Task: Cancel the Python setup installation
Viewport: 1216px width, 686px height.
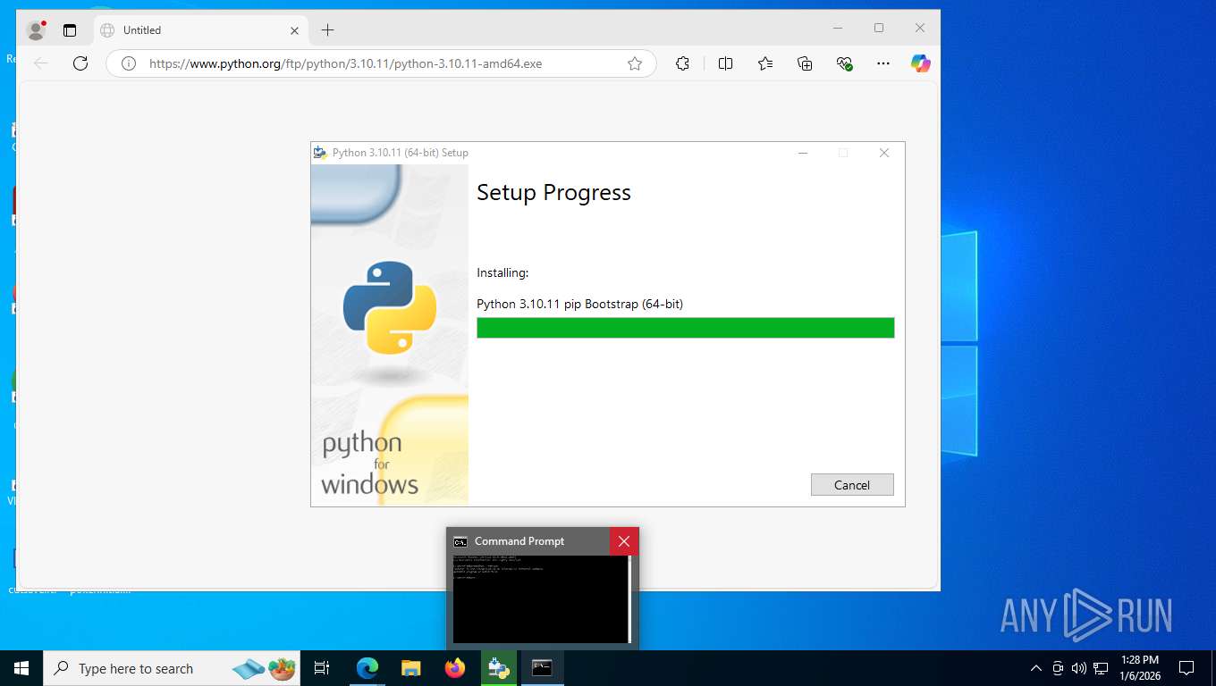Action: 852,485
